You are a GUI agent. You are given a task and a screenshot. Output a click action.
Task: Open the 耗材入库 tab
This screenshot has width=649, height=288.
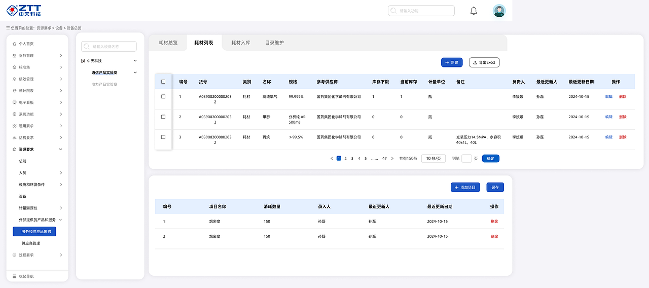pyautogui.click(x=241, y=43)
